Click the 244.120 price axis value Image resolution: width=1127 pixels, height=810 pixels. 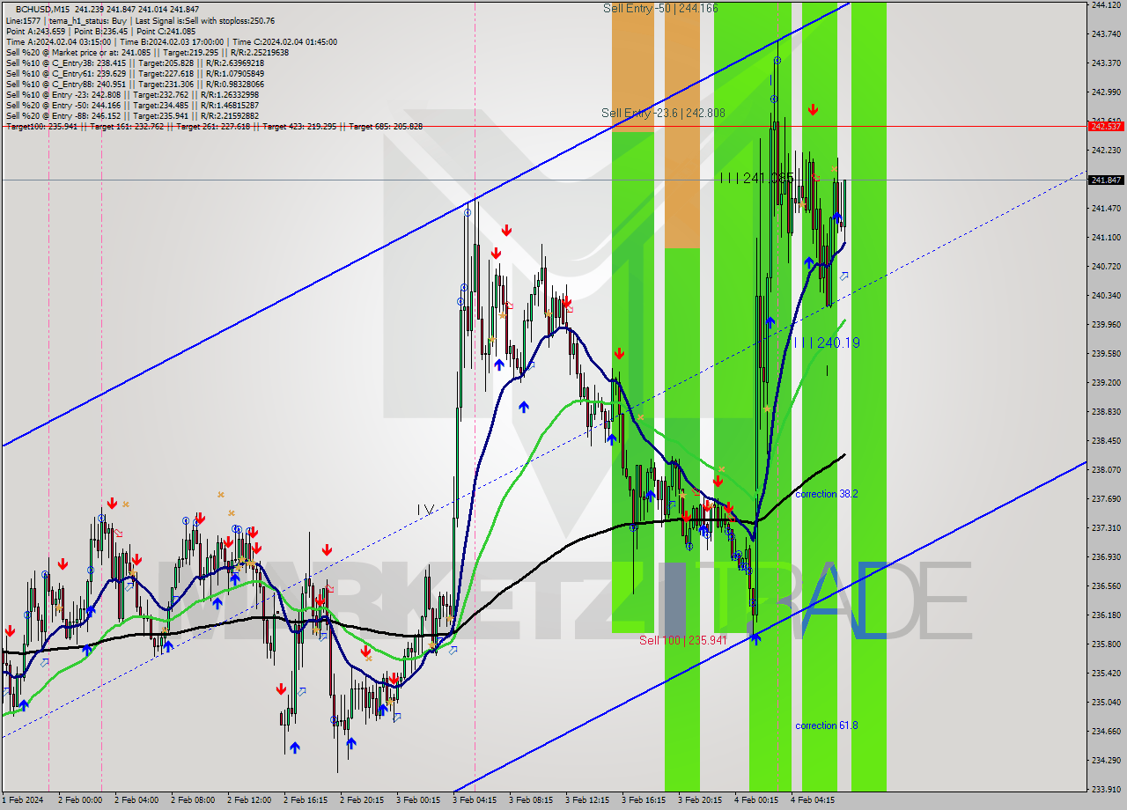pyautogui.click(x=1106, y=5)
